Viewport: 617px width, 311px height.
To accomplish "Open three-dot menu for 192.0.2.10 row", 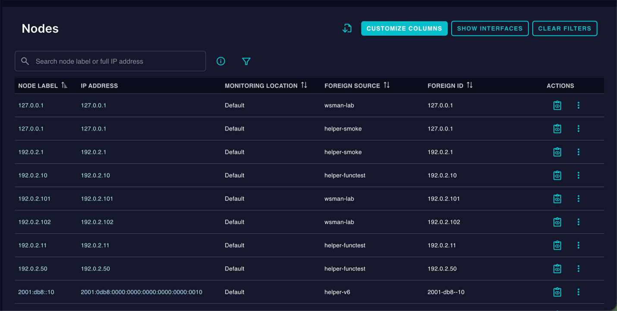I will click(579, 175).
